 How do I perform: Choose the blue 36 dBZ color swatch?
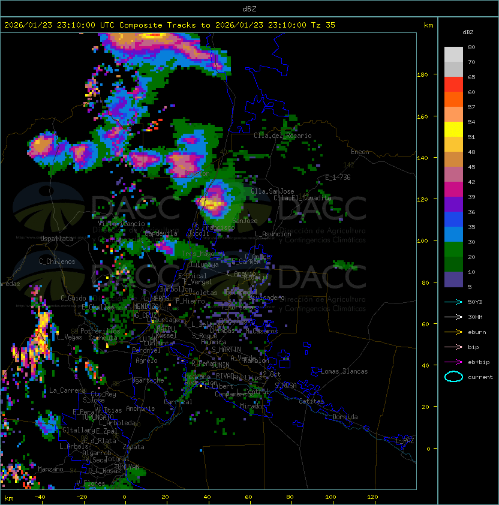[453, 219]
